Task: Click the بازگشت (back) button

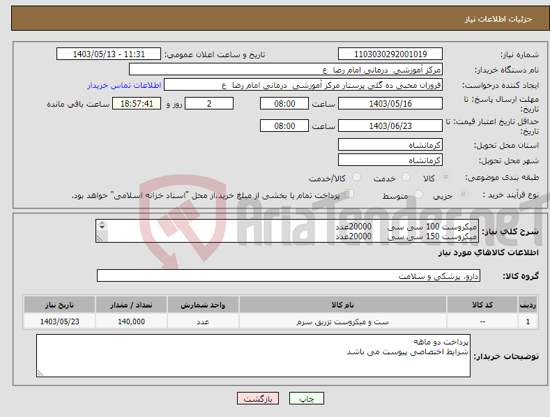Action: coord(258,398)
